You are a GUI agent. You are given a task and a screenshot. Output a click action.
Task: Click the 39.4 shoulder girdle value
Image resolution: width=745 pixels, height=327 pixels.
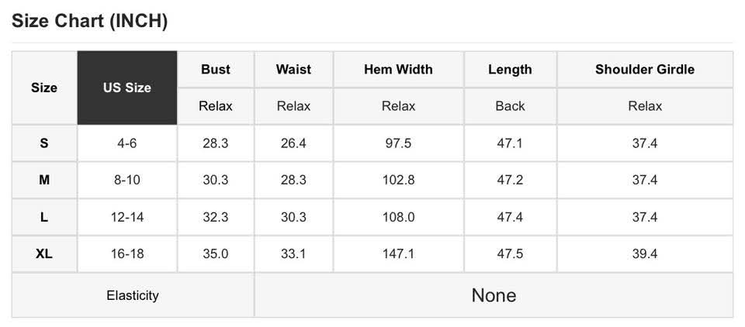pyautogui.click(x=645, y=253)
